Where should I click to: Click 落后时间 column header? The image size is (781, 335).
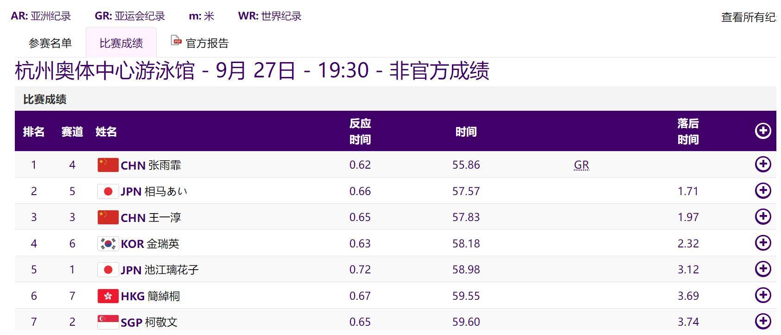click(688, 132)
